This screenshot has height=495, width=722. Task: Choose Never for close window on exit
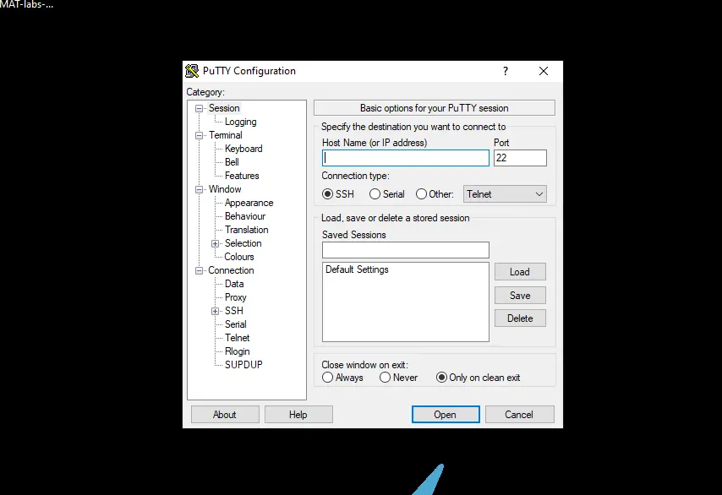[x=385, y=378]
